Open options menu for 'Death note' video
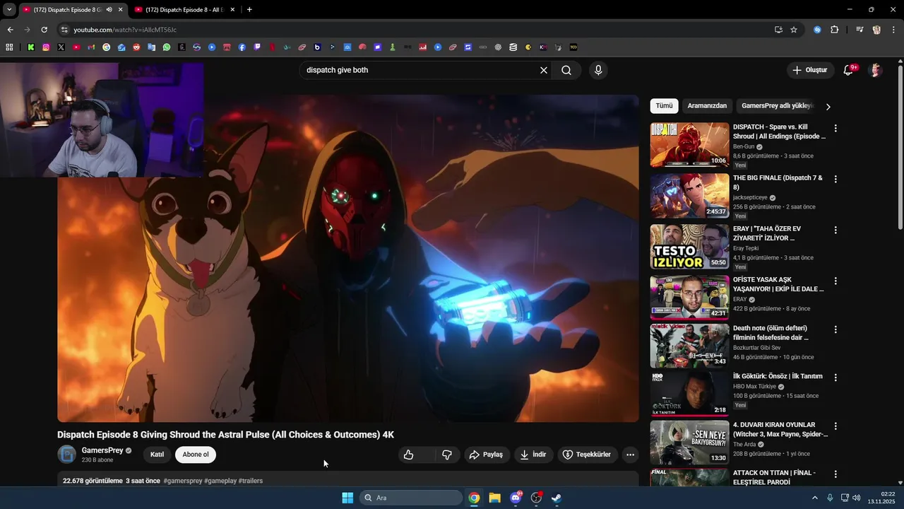 (x=835, y=330)
